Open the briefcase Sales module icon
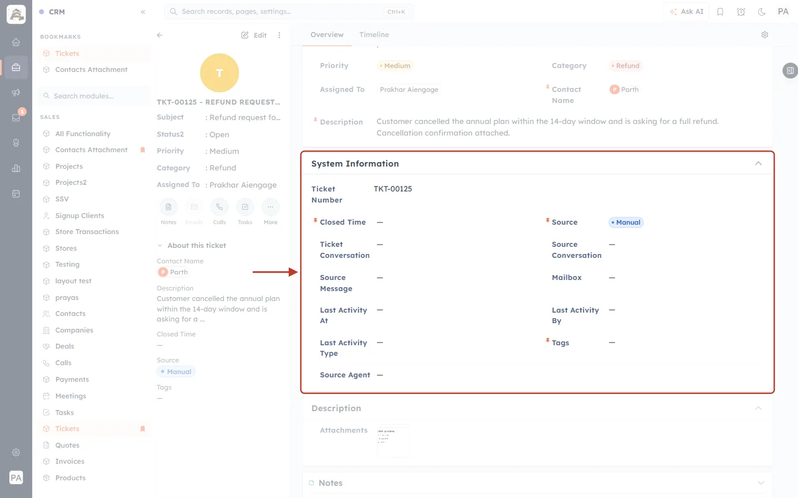Screen dimensions: 798x498 point(16,68)
